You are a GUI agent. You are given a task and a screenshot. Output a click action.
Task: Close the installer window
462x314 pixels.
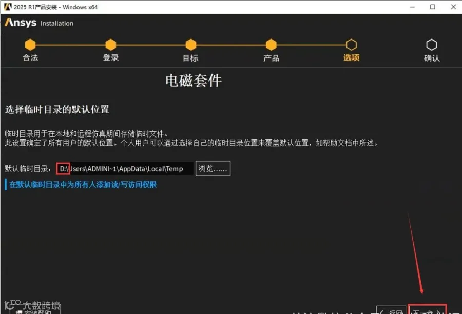(x=453, y=7)
